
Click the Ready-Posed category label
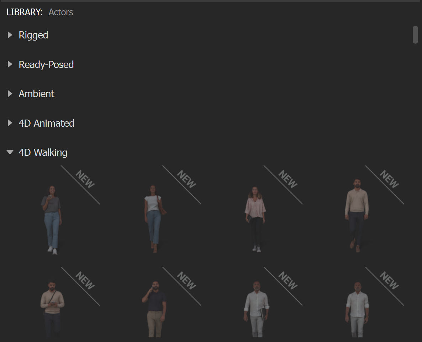tap(46, 64)
